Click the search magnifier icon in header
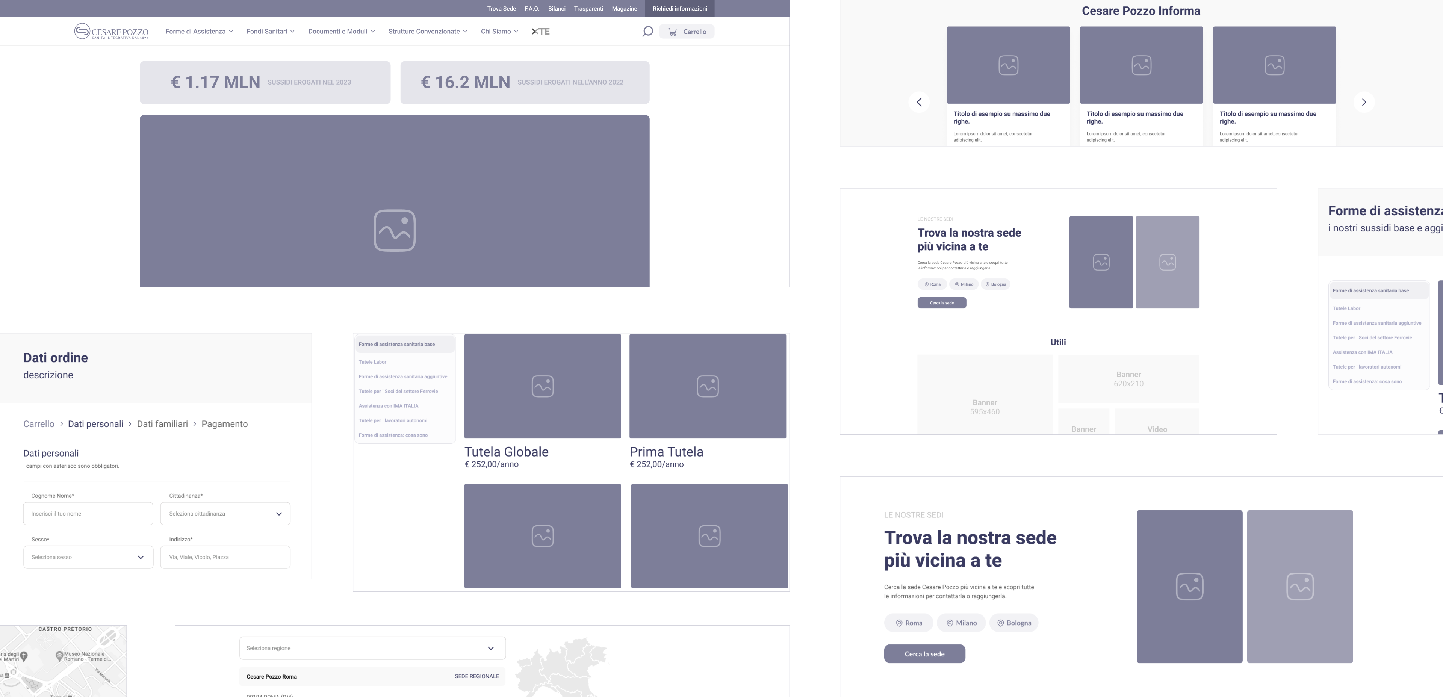This screenshot has height=697, width=1443. (x=647, y=32)
